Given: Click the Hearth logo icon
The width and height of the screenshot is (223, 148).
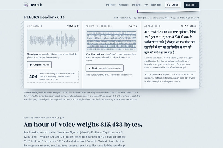Looking at the screenshot, I should pos(26,5).
